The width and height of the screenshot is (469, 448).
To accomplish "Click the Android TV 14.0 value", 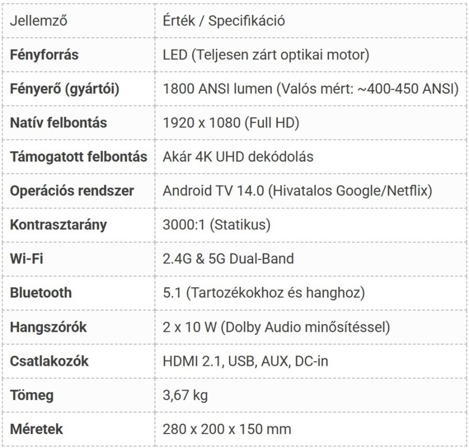I will 298,190.
